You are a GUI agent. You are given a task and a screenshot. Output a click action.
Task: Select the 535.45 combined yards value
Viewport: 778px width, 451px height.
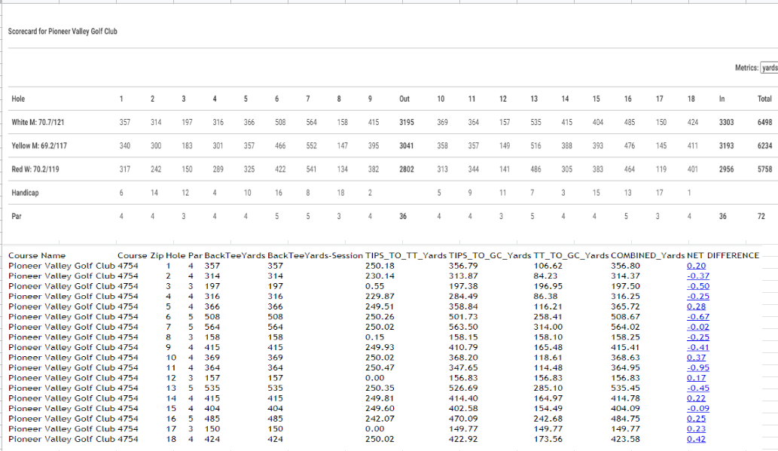pyautogui.click(x=625, y=388)
